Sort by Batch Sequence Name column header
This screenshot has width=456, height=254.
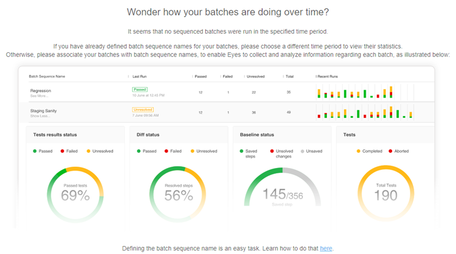coord(47,76)
